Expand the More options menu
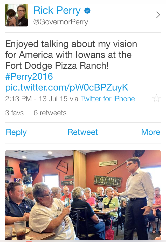 [150, 132]
